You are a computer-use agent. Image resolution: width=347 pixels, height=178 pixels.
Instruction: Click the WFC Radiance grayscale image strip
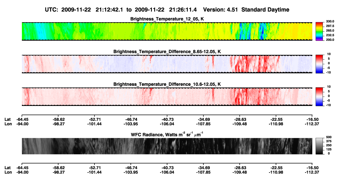[x=167, y=146]
